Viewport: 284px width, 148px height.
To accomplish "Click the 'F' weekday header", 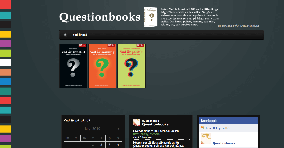I will pos(101,138).
